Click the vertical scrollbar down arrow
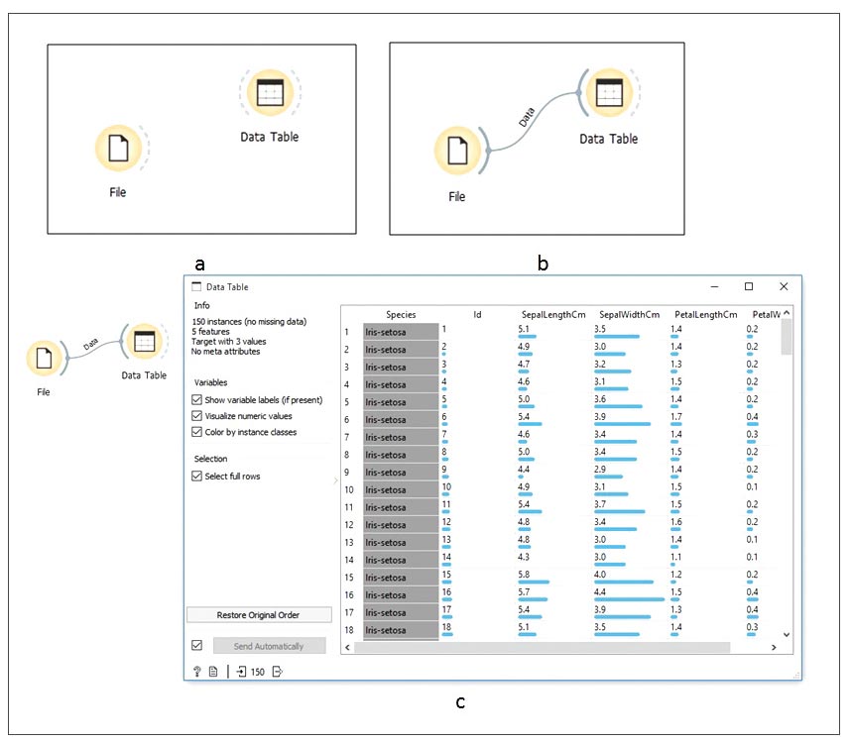Image resolution: width=851 pixels, height=743 pixels. 787,634
